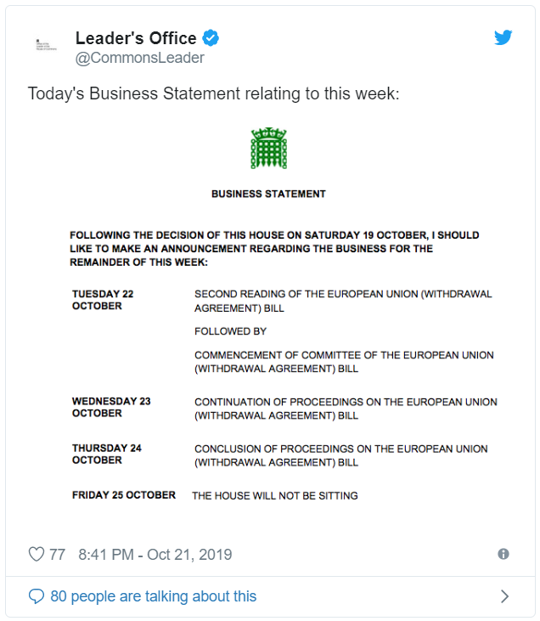Click the Twitter info icon
Image resolution: width=540 pixels, height=621 pixels.
pos(503,554)
